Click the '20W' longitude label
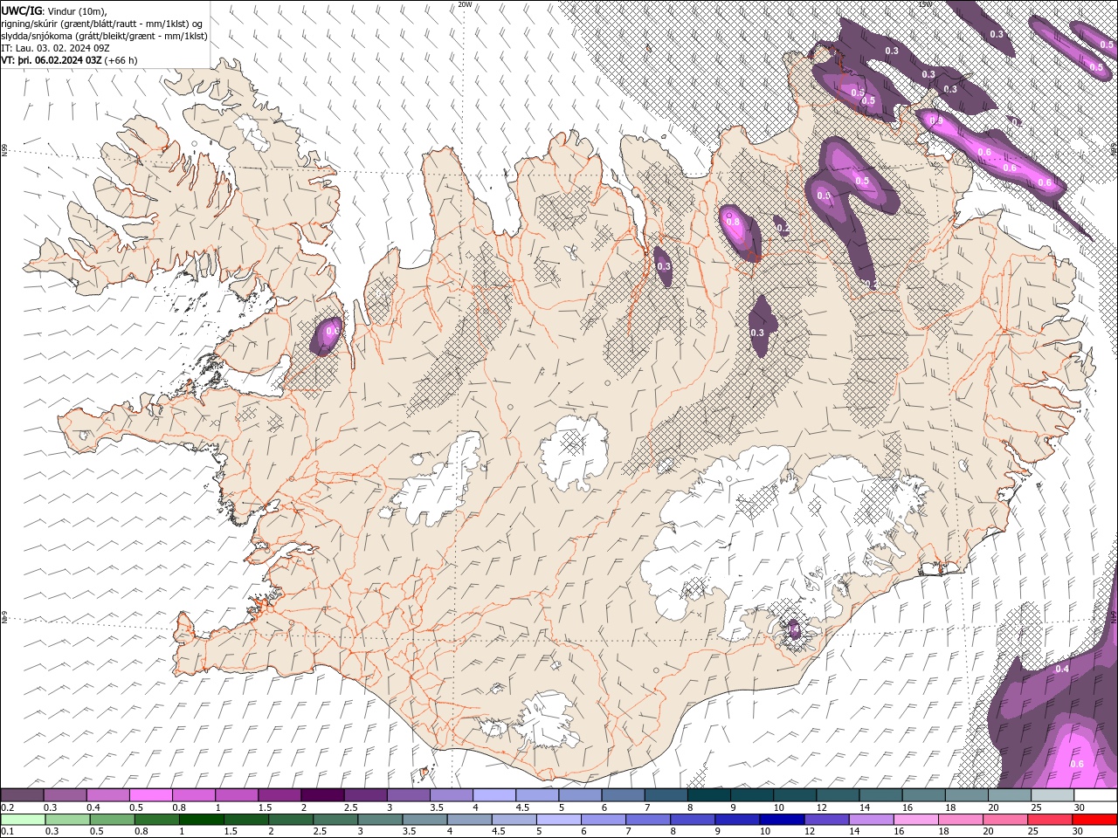 tap(465, 4)
